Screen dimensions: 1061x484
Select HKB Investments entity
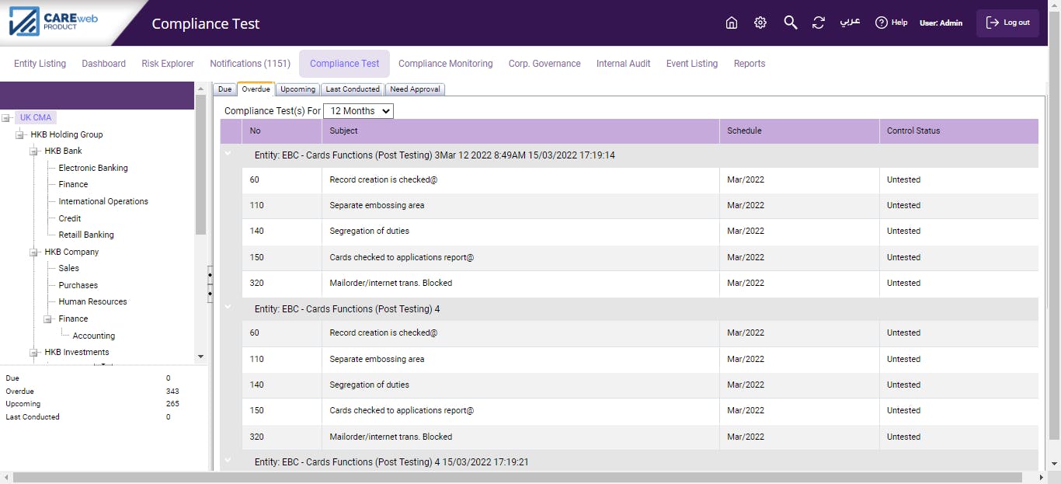click(77, 352)
